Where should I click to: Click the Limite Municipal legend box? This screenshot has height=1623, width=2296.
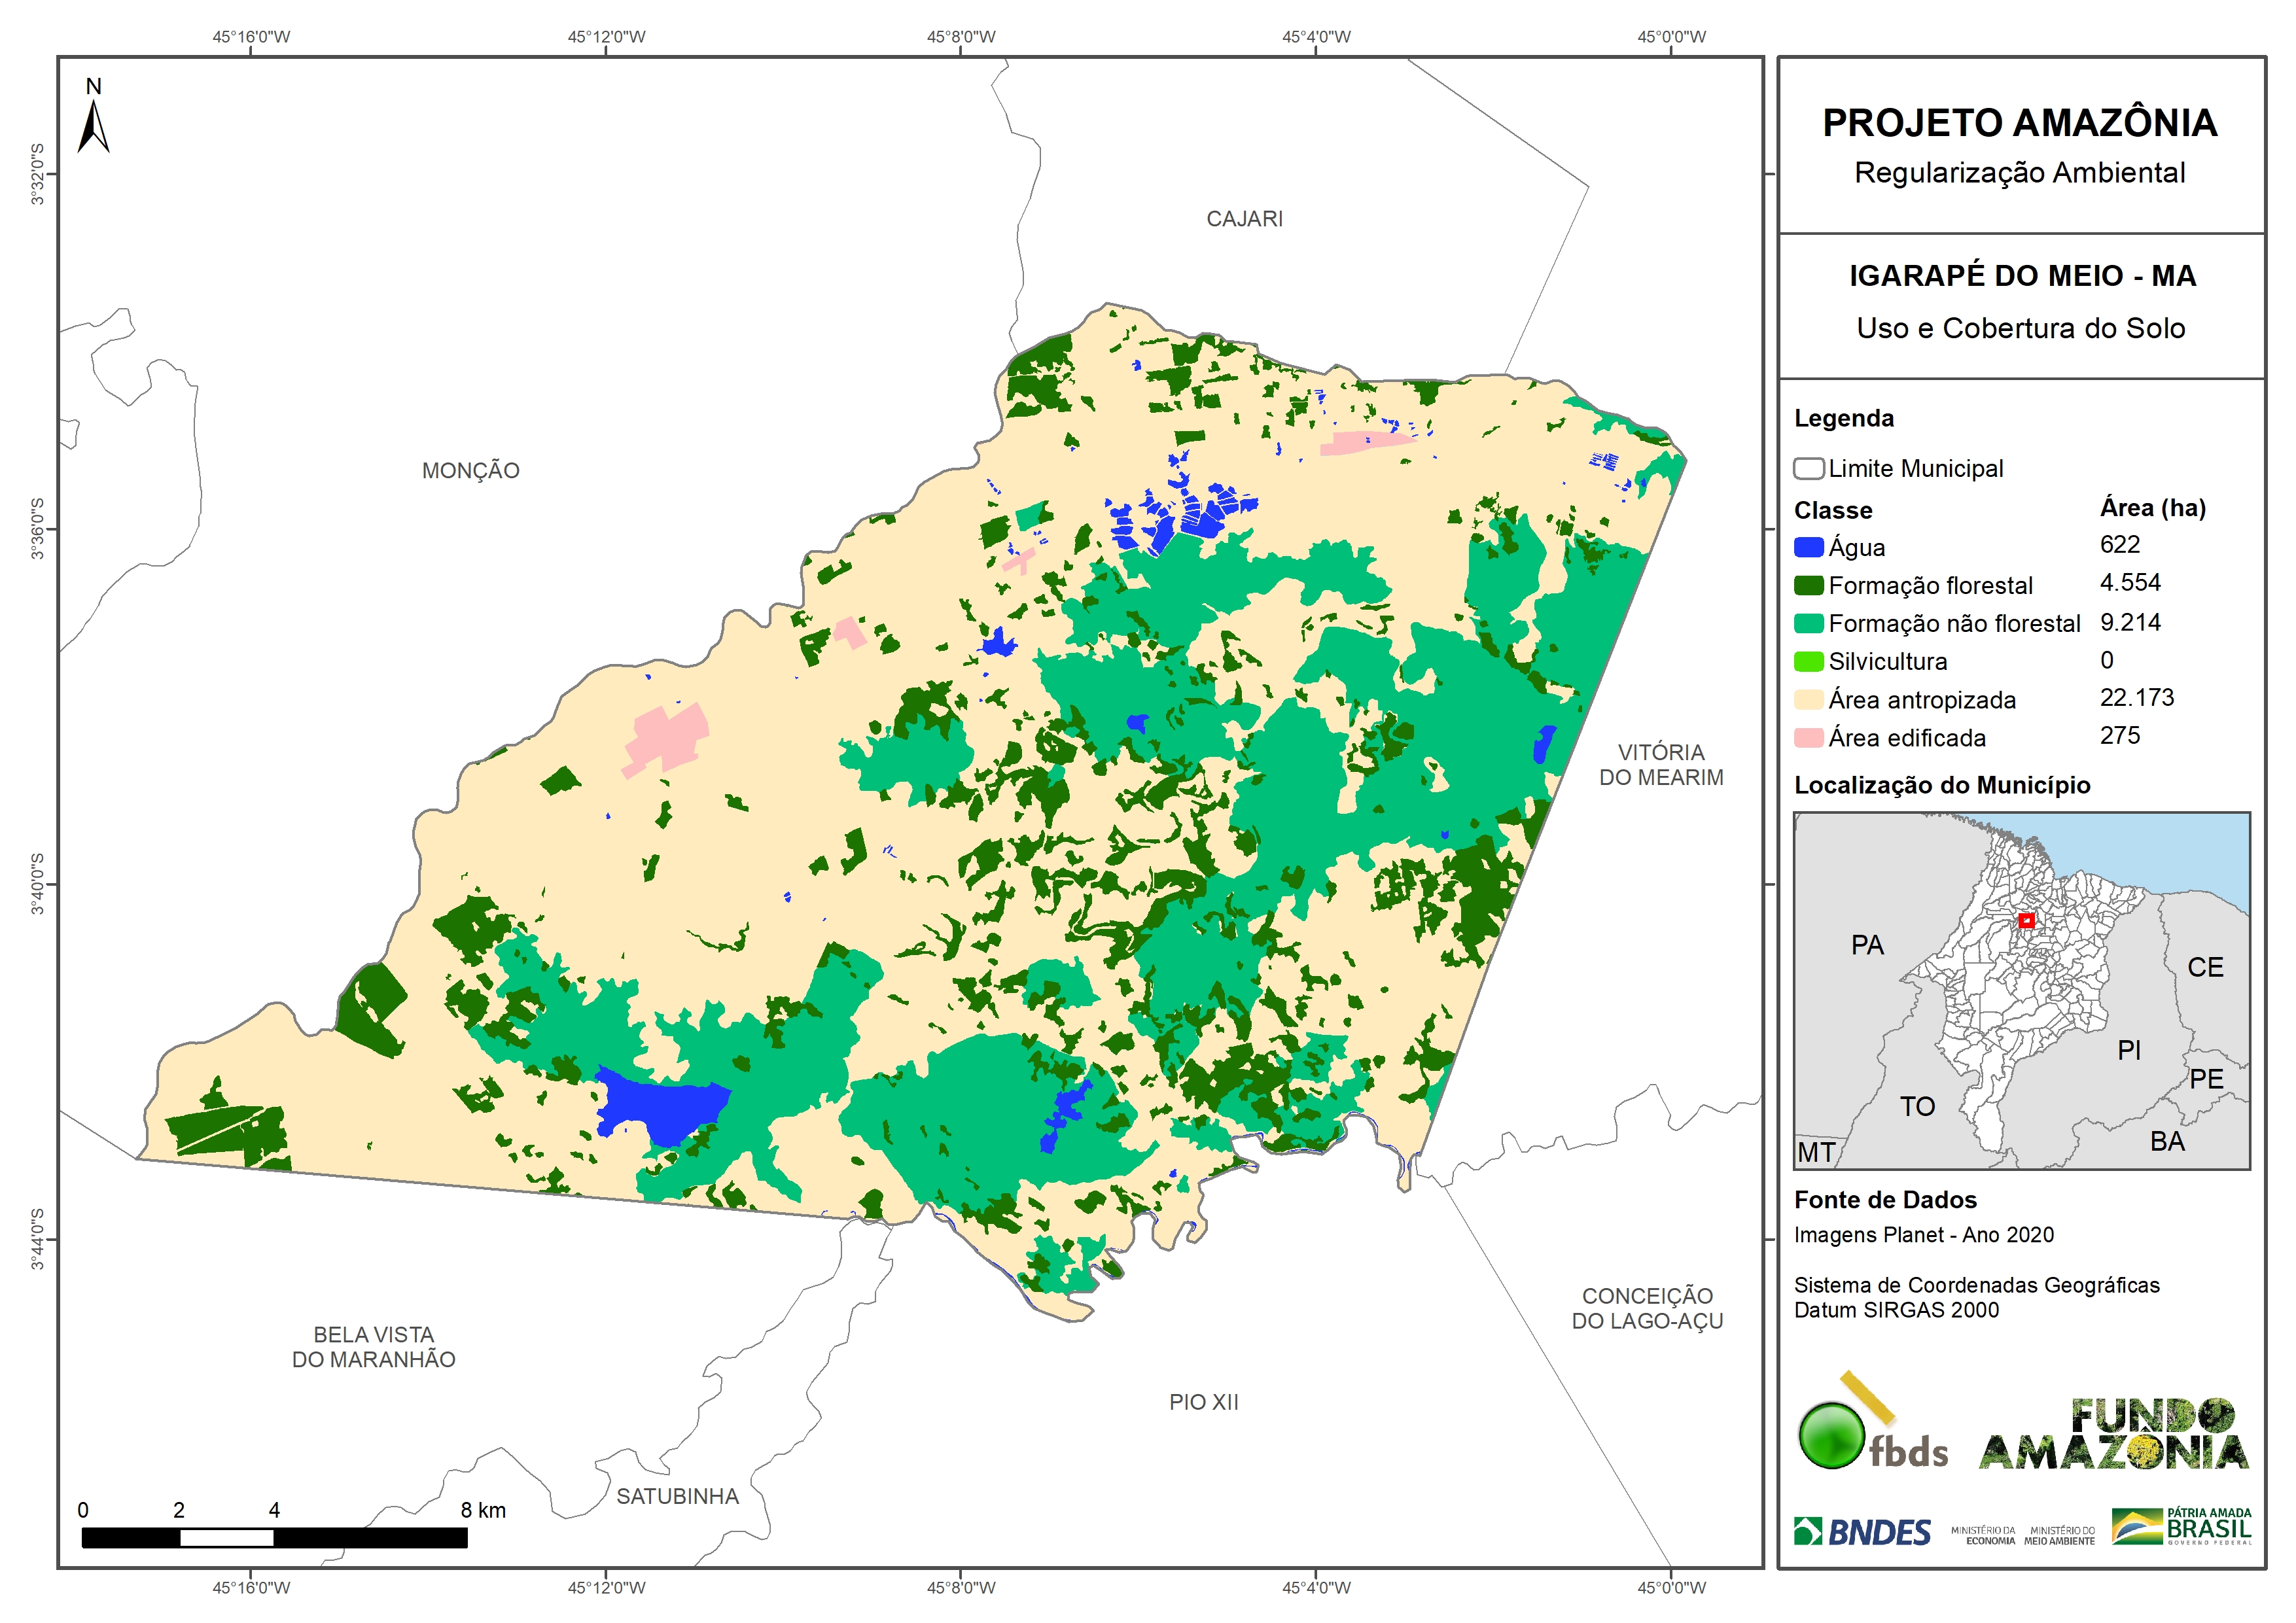pyautogui.click(x=1808, y=469)
